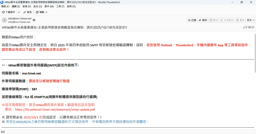Screen dimensions: 256x134
Task: Click the 2025/10/1 前 deadline text
Action: click(x=33, y=117)
